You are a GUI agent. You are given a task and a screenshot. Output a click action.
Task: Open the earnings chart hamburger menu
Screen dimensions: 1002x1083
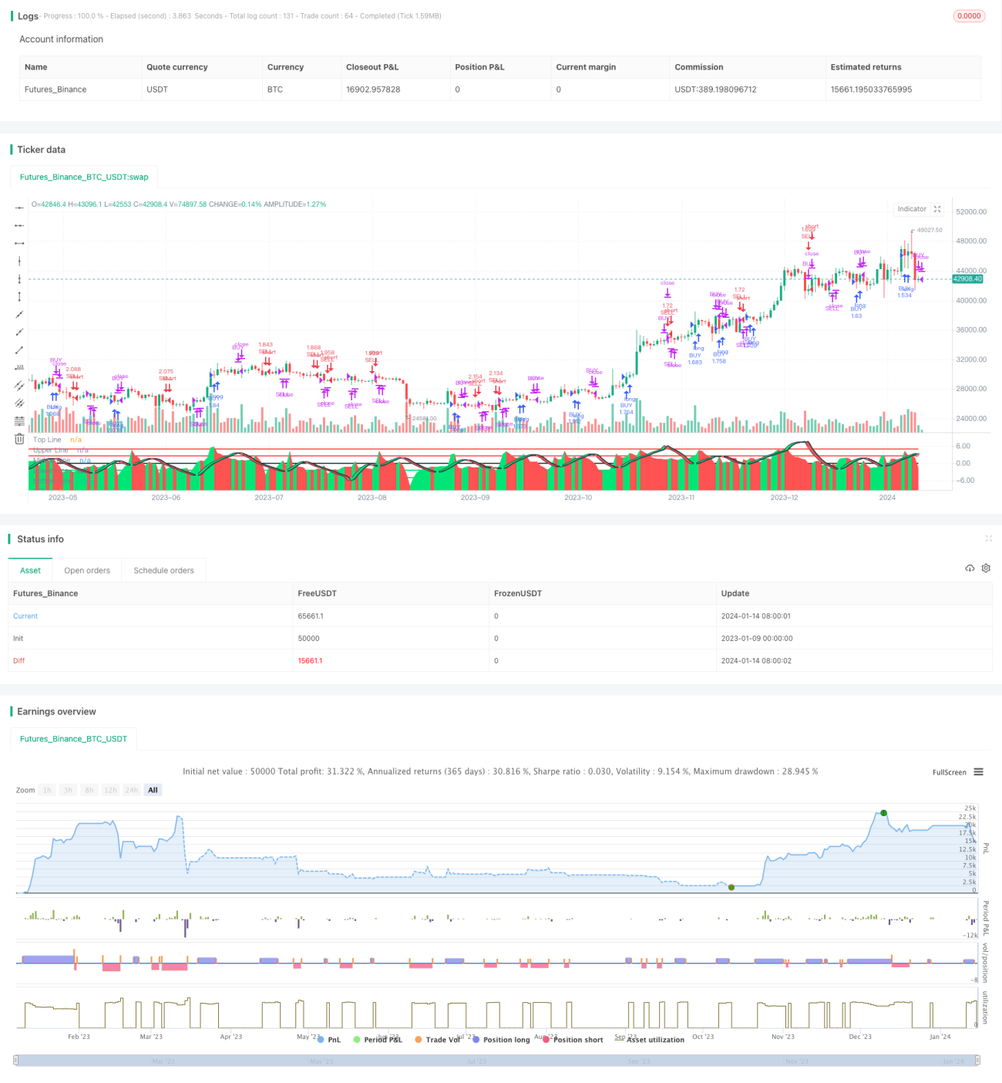pyautogui.click(x=978, y=772)
